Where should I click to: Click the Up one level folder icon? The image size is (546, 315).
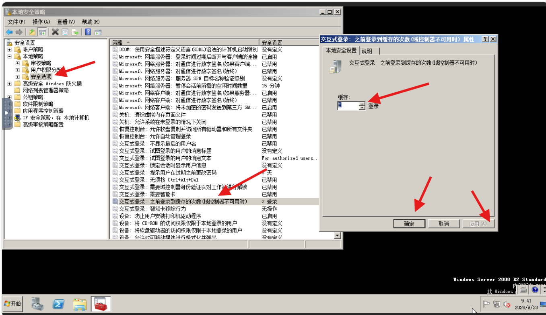point(32,32)
